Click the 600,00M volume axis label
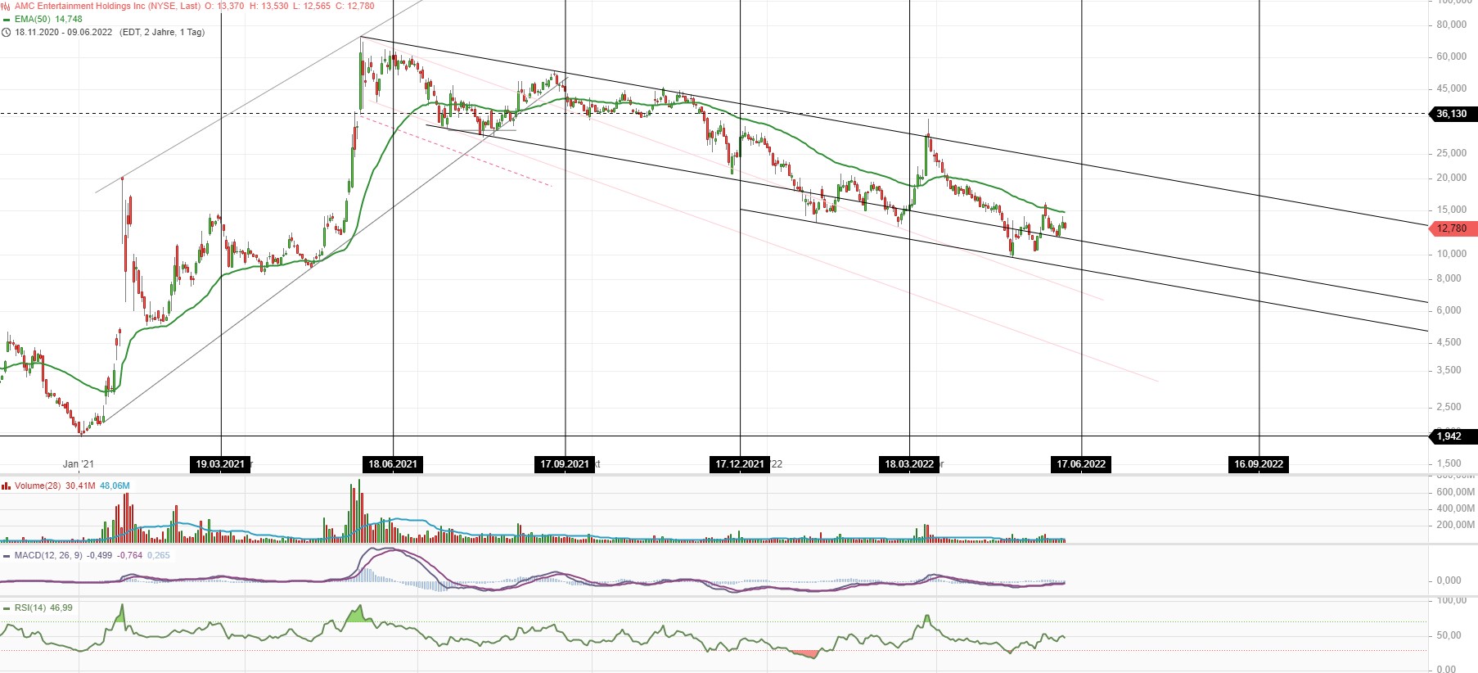1478x673 pixels. 1456,492
